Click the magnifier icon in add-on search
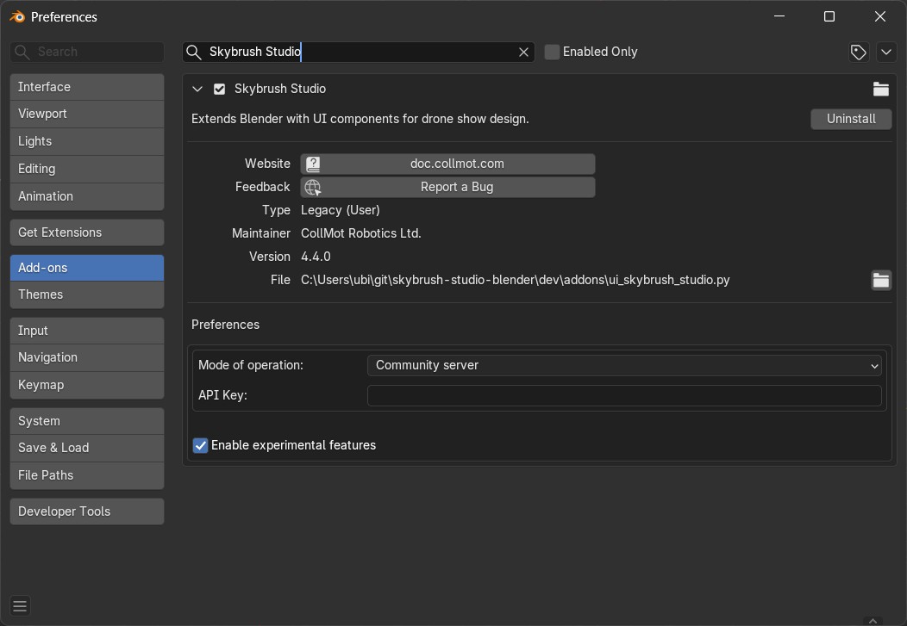Screen dimensions: 907x626 (x=194, y=52)
